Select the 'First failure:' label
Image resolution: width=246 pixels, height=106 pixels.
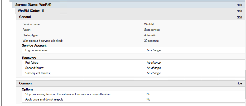pyautogui.click(x=32, y=63)
